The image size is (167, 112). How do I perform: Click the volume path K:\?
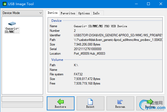76,65
